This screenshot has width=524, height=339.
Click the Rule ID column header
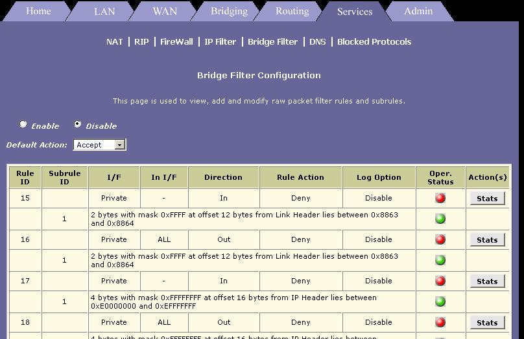[x=25, y=177]
